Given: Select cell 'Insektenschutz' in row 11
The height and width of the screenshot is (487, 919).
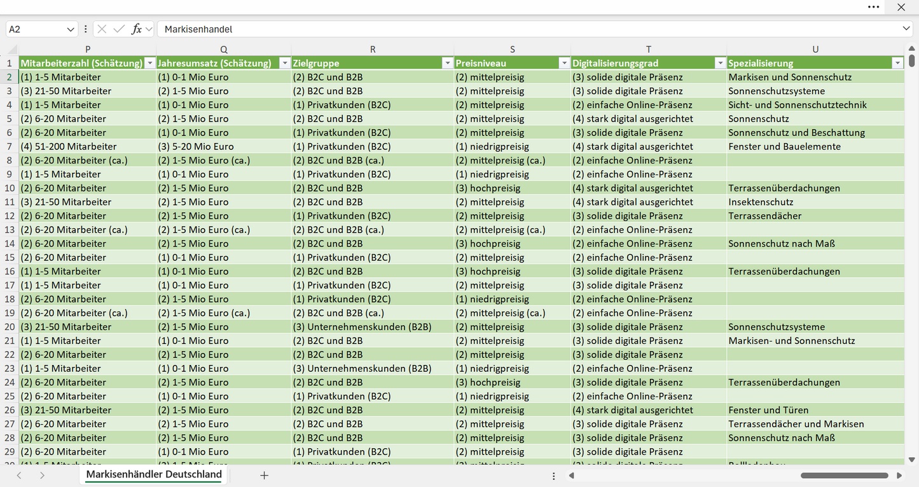Looking at the screenshot, I should point(815,202).
